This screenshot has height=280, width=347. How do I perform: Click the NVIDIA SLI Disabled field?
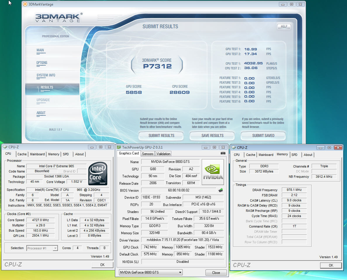[183, 262]
